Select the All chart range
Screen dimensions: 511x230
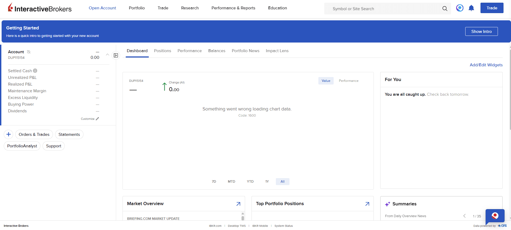pyautogui.click(x=283, y=182)
